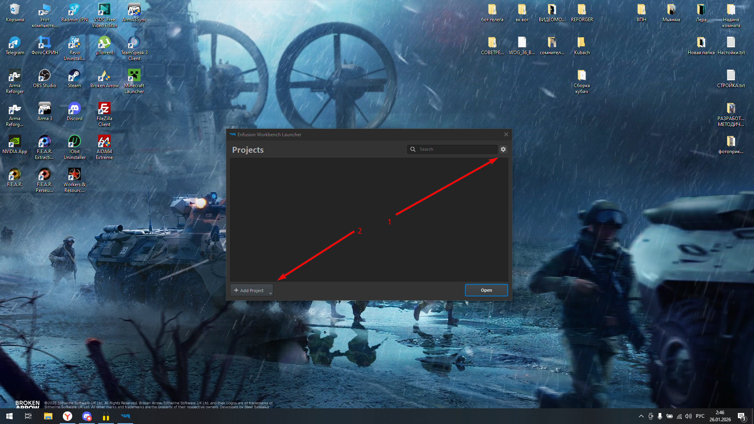Viewport: 754px width, 424px height.
Task: Show hidden system tray icons chevron
Action: coord(641,416)
